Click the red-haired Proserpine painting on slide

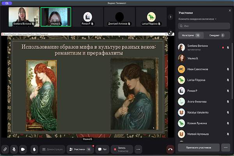(41, 96)
